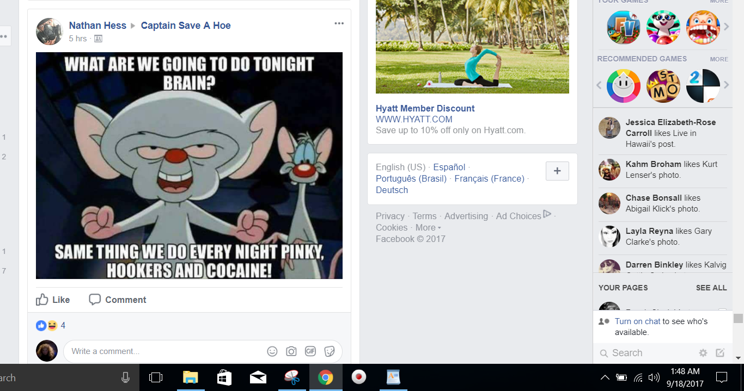Click the volume speaker tray icon
744x391 pixels.
tap(654, 377)
